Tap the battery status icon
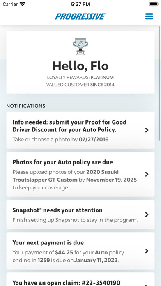Screen dimensions: 161x286 click(154, 4)
